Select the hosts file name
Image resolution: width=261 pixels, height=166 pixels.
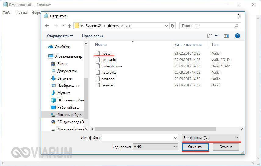pos(106,53)
